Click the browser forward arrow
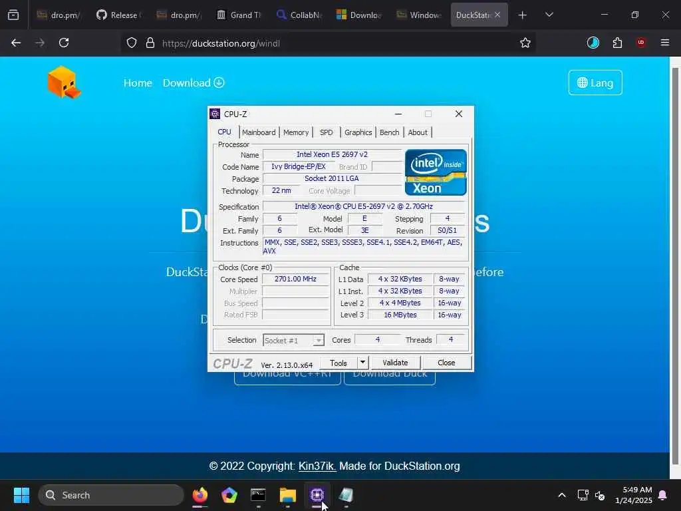The image size is (681, 511). [40, 43]
